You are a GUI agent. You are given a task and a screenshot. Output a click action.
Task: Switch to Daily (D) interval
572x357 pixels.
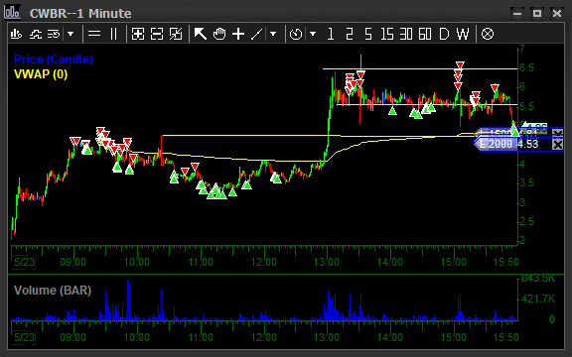pos(444,35)
